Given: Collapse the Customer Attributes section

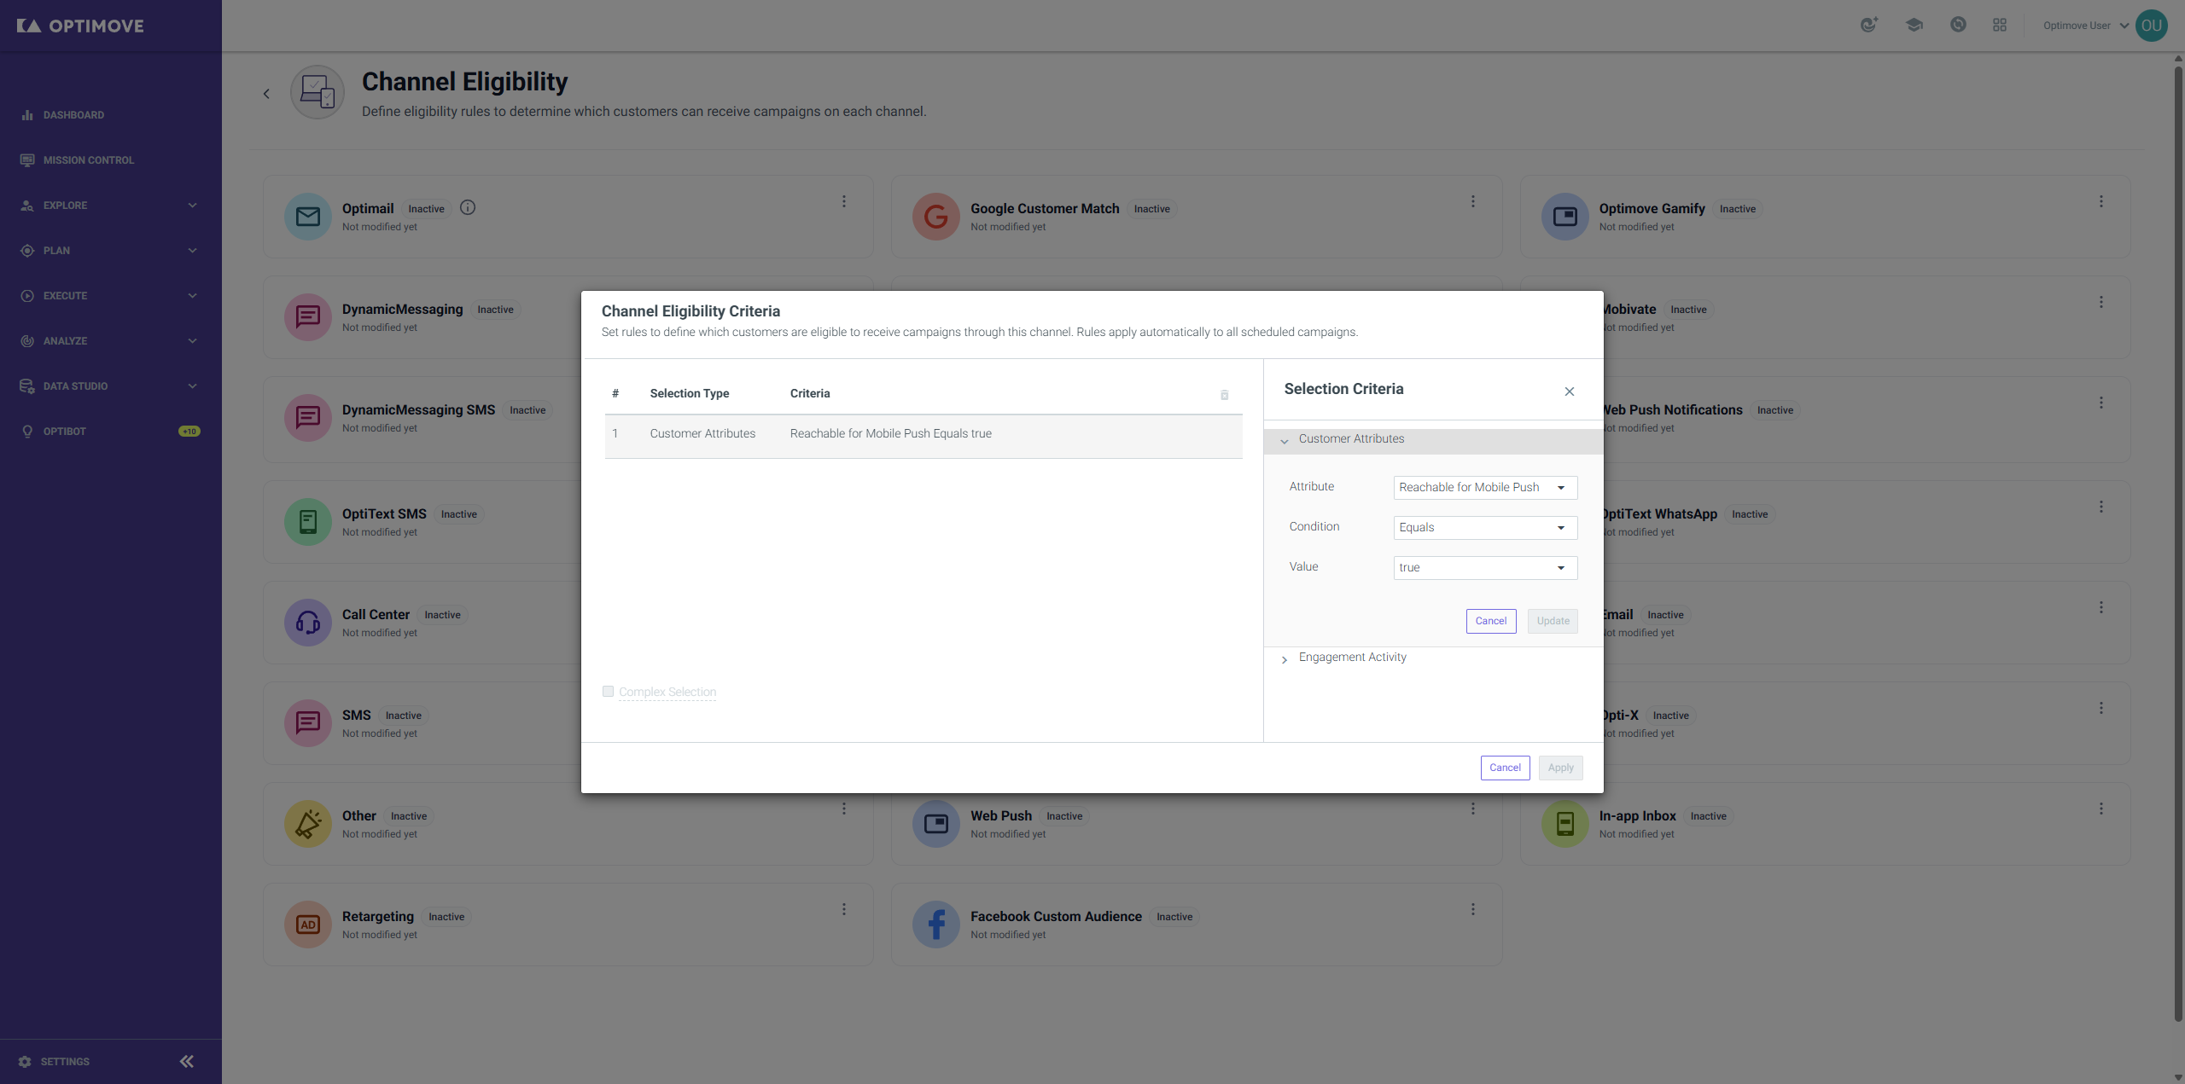Looking at the screenshot, I should pos(1433,440).
